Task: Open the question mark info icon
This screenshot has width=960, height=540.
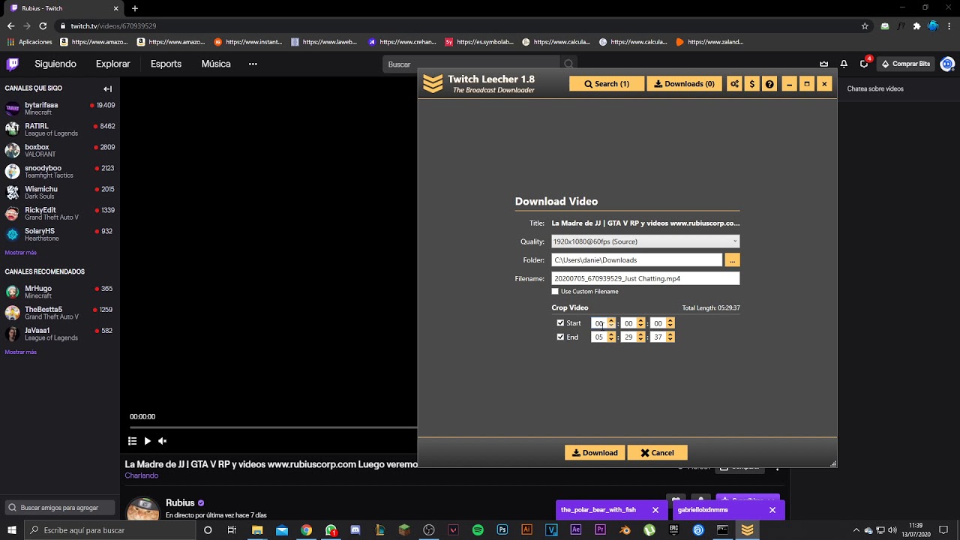Action: click(x=769, y=84)
